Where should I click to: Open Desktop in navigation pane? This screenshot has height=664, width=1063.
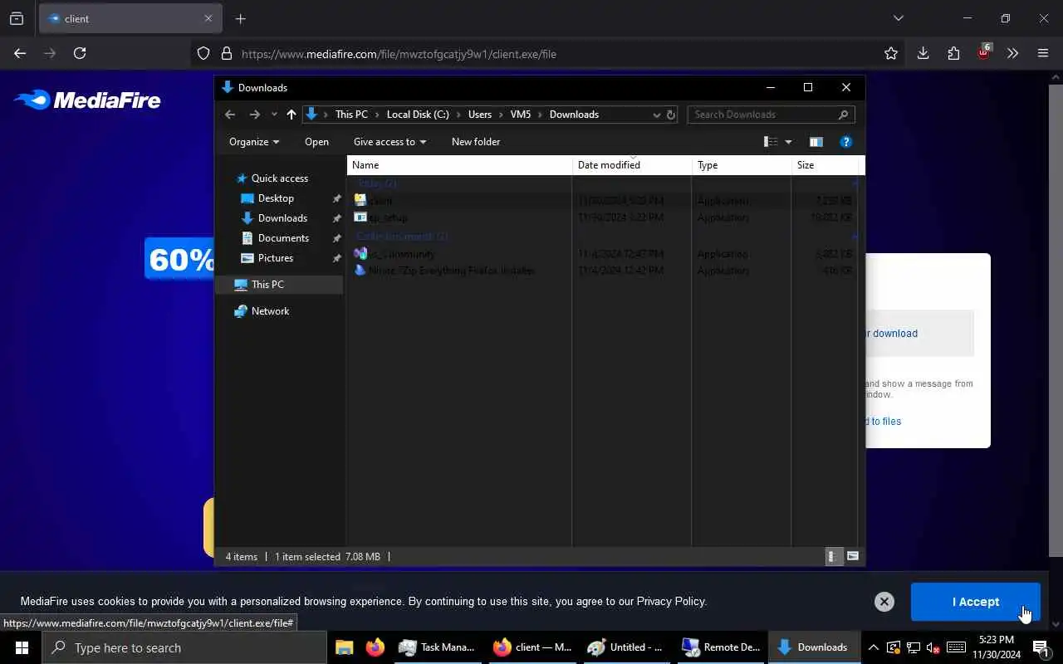276,198
